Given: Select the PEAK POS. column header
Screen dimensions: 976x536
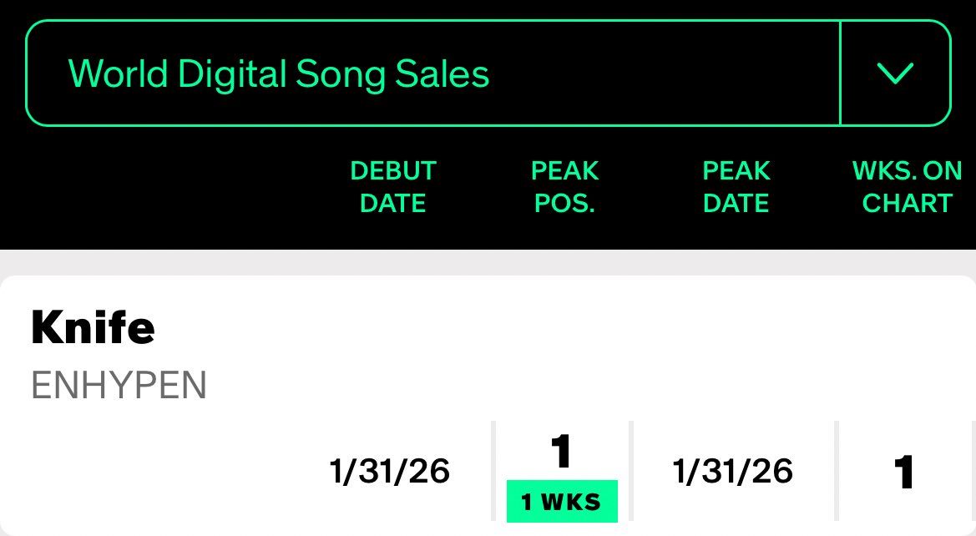Looking at the screenshot, I should pos(565,187).
